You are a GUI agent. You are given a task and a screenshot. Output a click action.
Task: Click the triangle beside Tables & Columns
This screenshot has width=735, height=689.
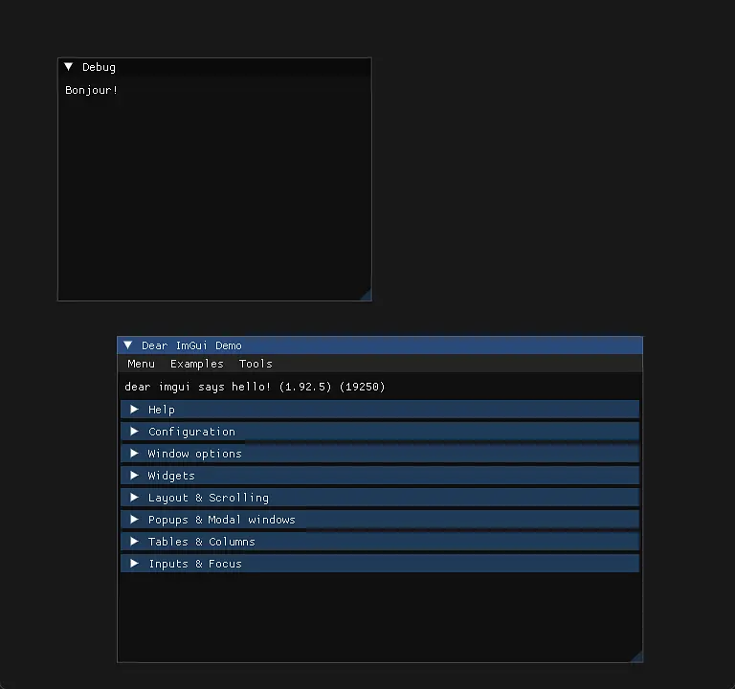[135, 542]
